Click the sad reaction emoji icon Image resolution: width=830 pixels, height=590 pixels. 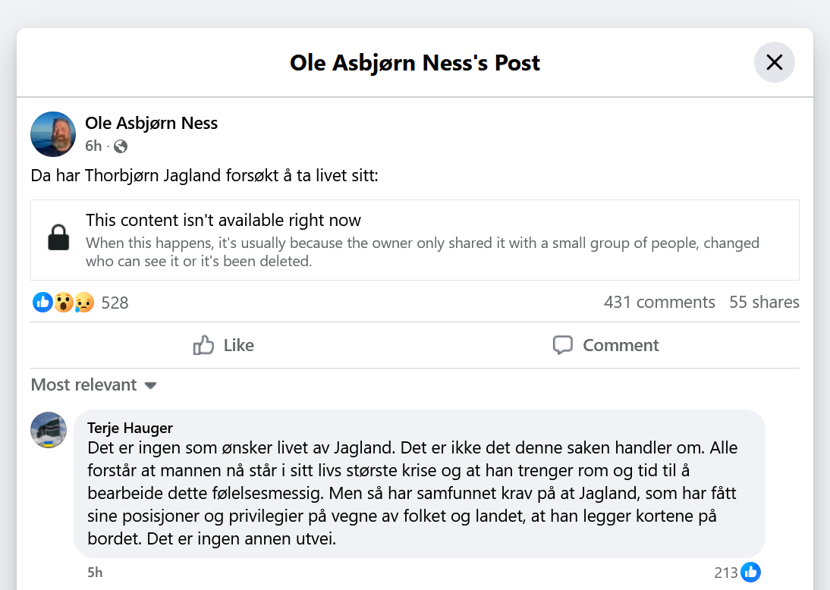pyautogui.click(x=83, y=303)
